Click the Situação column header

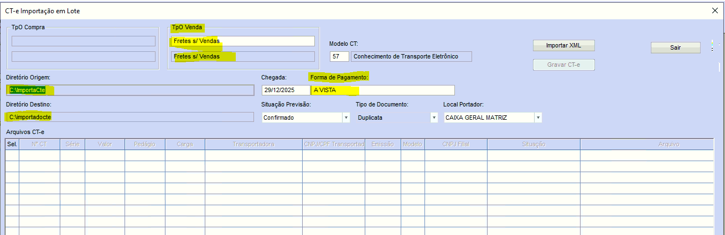(x=534, y=144)
